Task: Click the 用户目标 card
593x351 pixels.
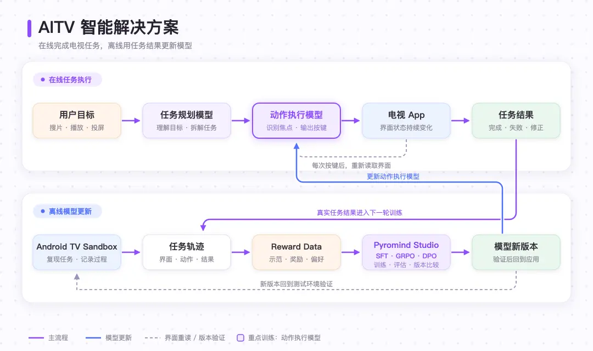Action: 77,121
